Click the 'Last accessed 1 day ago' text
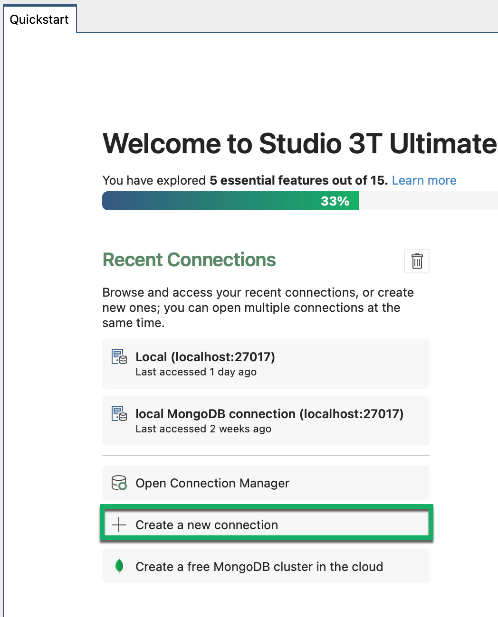The width and height of the screenshot is (498, 617). pos(196,372)
